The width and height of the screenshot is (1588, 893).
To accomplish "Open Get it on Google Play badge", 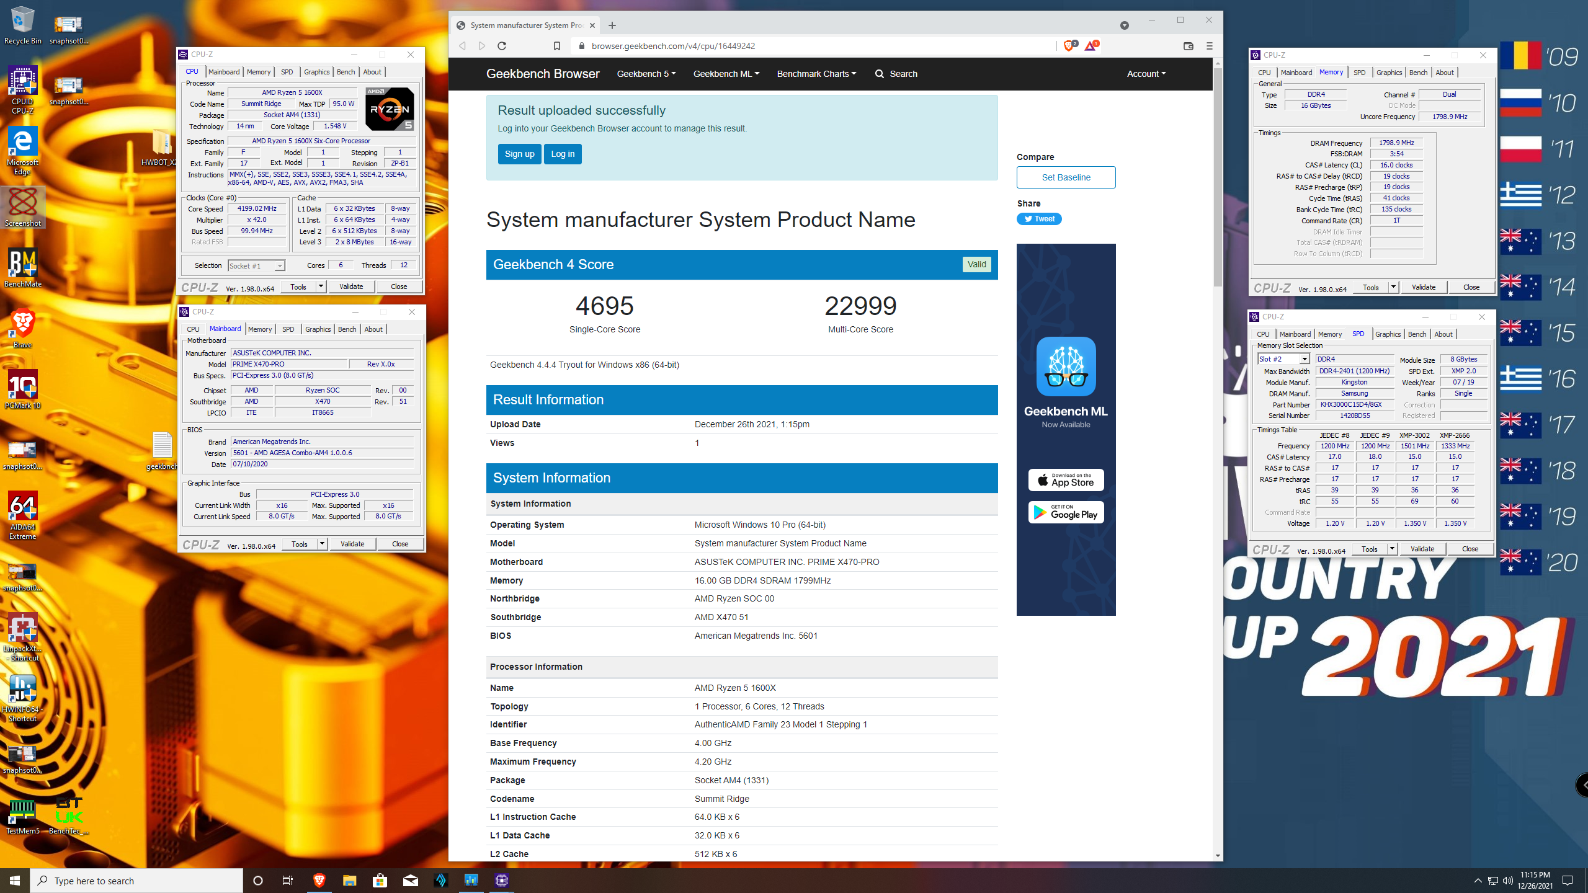I will pos(1066,512).
